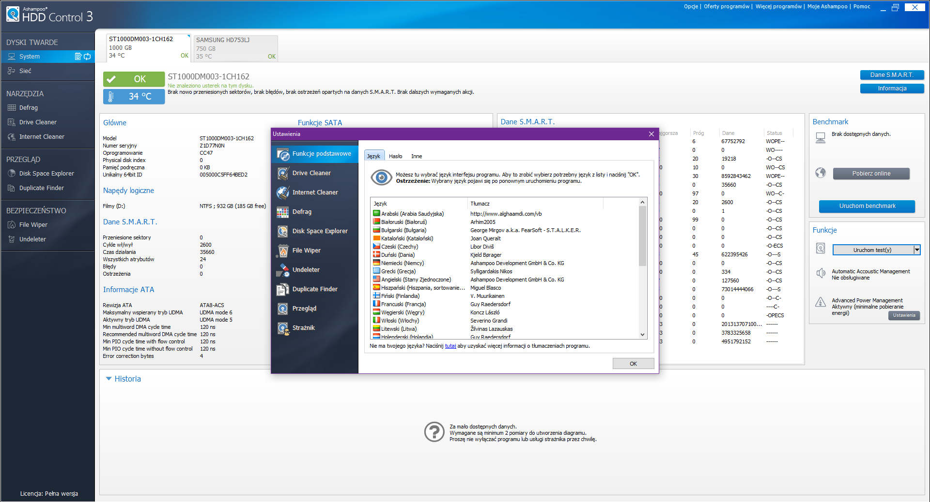Click the Disk Space Explorer icon in Ustawienia dialog
The image size is (930, 502).
(x=283, y=231)
